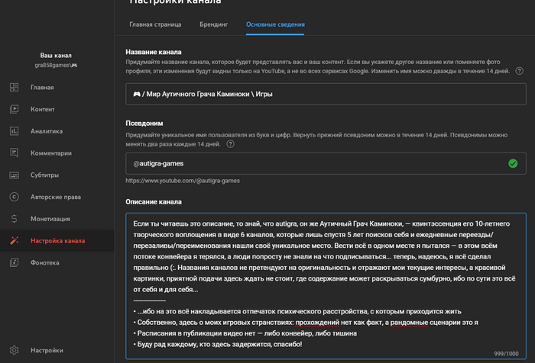Screen dimensions: 535x363
Task: Click the handle help question mark icon
Action: coord(230,143)
